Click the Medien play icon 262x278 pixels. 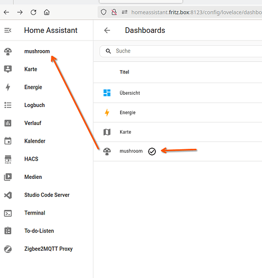[x=8, y=177]
